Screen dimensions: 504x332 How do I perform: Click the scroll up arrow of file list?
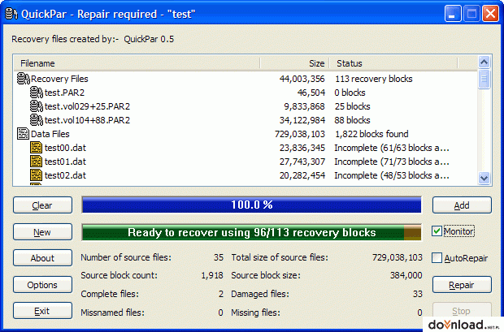(484, 62)
